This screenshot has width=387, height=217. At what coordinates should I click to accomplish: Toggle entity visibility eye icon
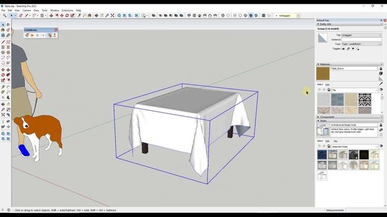pyautogui.click(x=343, y=49)
